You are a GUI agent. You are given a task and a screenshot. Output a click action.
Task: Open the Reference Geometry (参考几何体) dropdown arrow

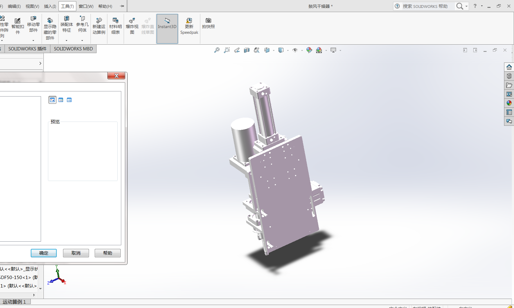[82, 40]
